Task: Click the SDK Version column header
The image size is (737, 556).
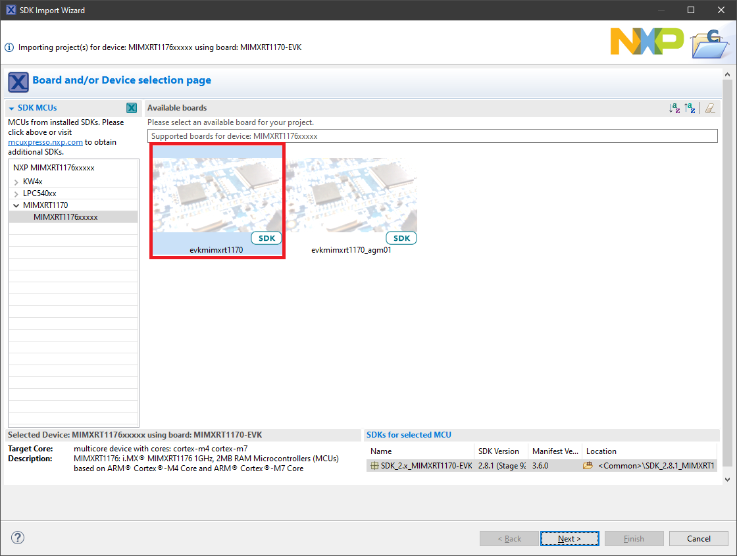Action: point(499,451)
